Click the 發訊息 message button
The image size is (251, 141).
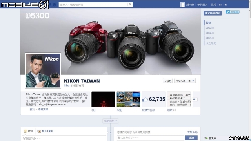180,81
